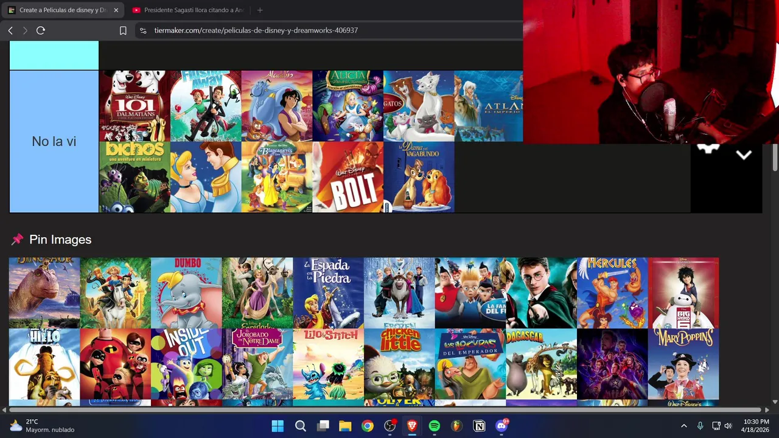Screen dimensions: 779x438
Task: Select the Alicia poster
Action: pos(348,106)
